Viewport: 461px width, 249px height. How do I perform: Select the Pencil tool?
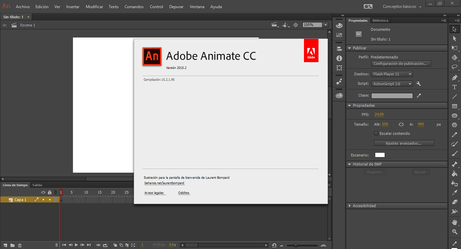pos(455,135)
